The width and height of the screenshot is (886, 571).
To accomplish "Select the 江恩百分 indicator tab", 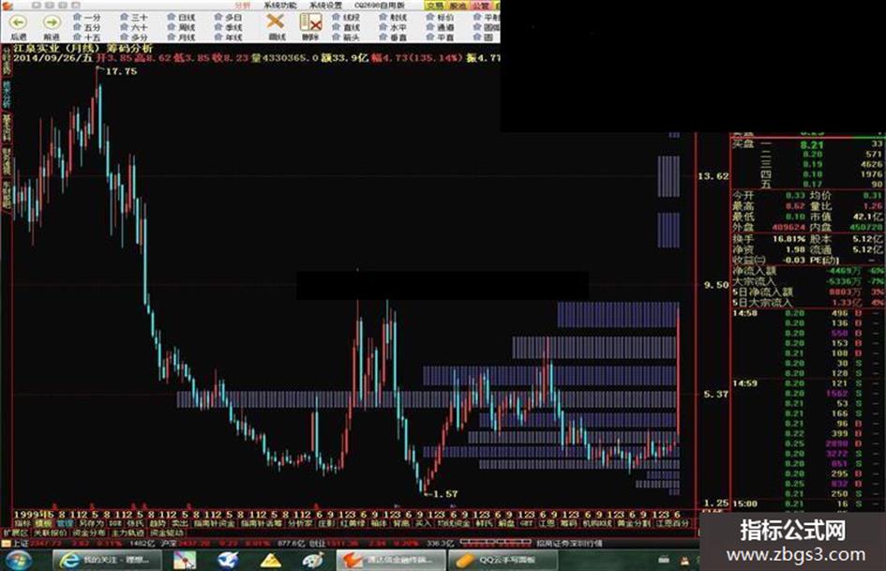I will (671, 523).
